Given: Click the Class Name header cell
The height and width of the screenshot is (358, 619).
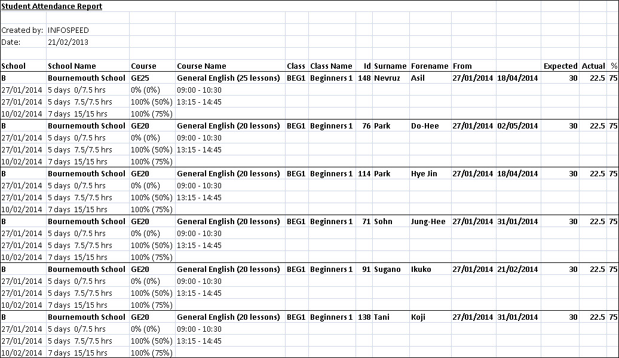Looking at the screenshot, I should pos(331,66).
